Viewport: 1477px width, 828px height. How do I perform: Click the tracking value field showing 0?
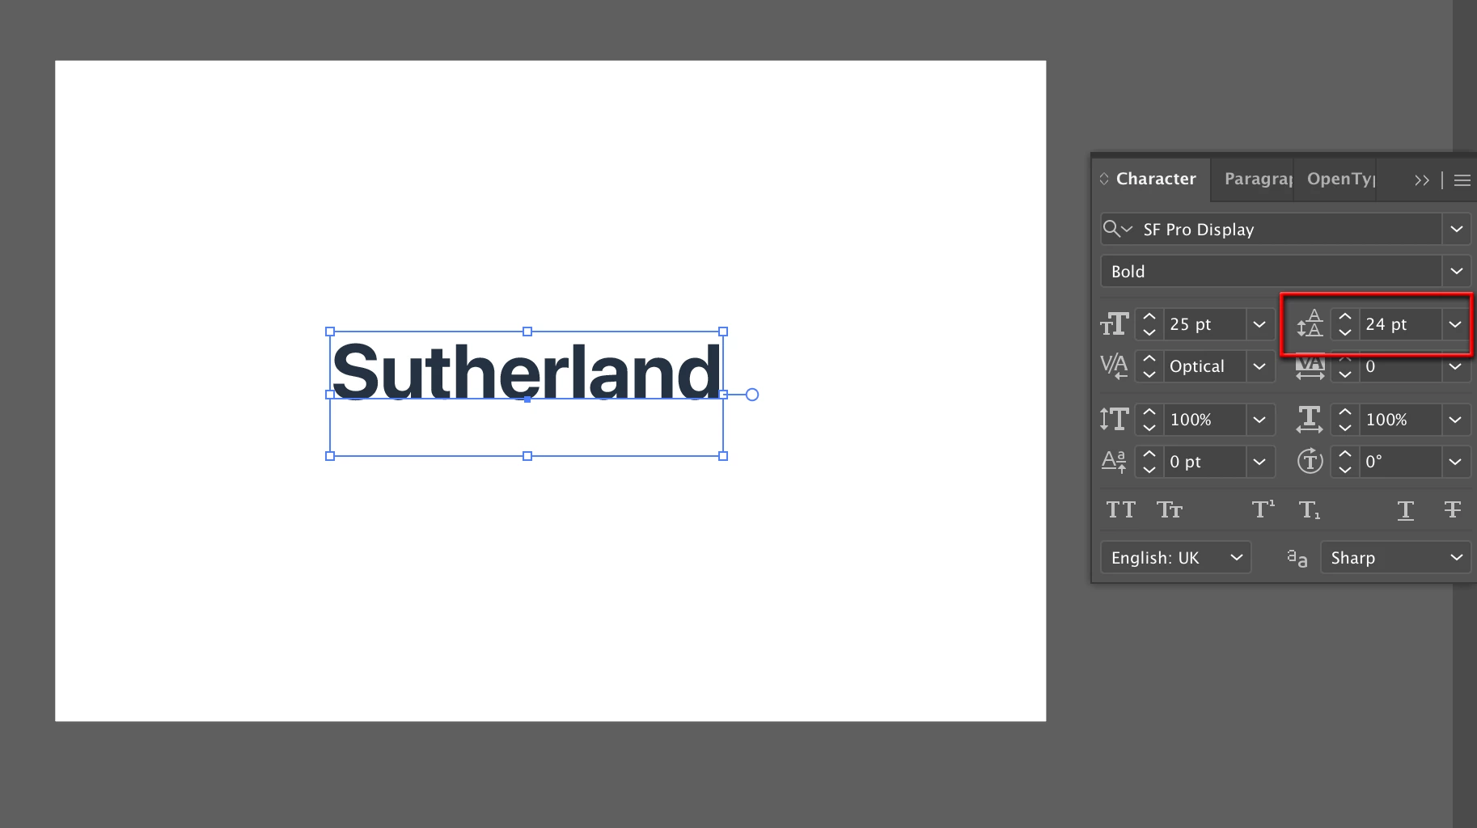(x=1399, y=367)
